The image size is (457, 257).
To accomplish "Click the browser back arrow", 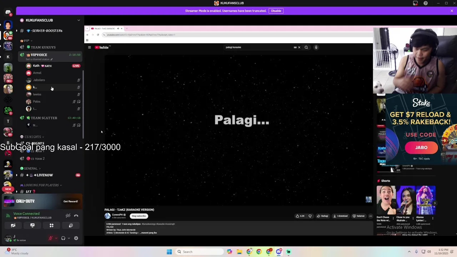I will [x=87, y=35].
